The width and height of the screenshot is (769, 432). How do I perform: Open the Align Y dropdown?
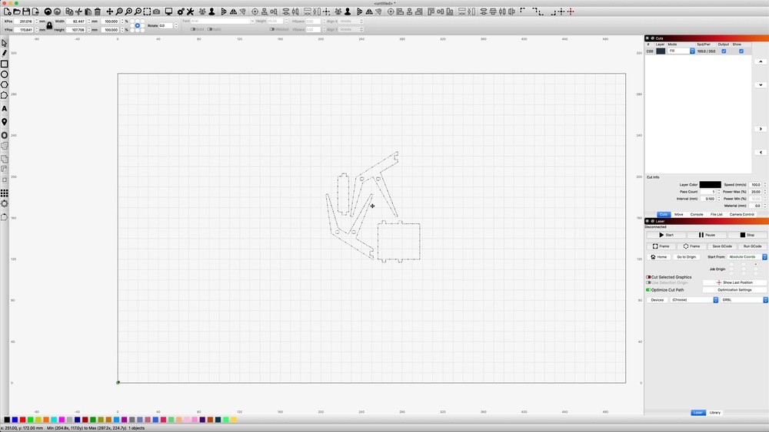coord(351,29)
